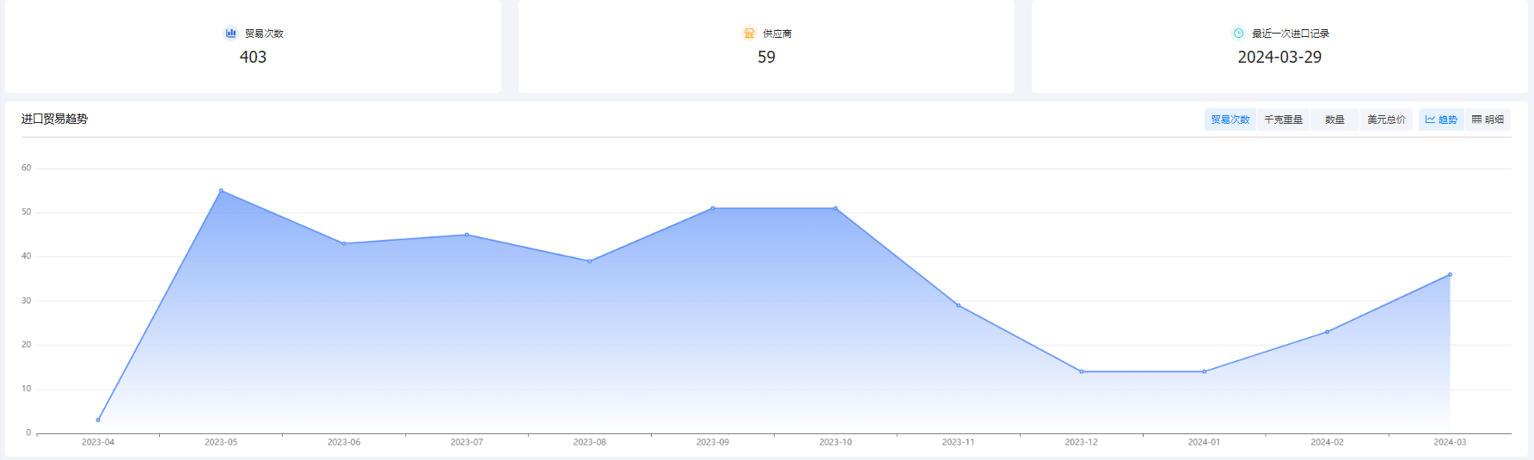The image size is (1534, 460).
Task: Click the 2023-04 data point on chart
Action: 98,420
